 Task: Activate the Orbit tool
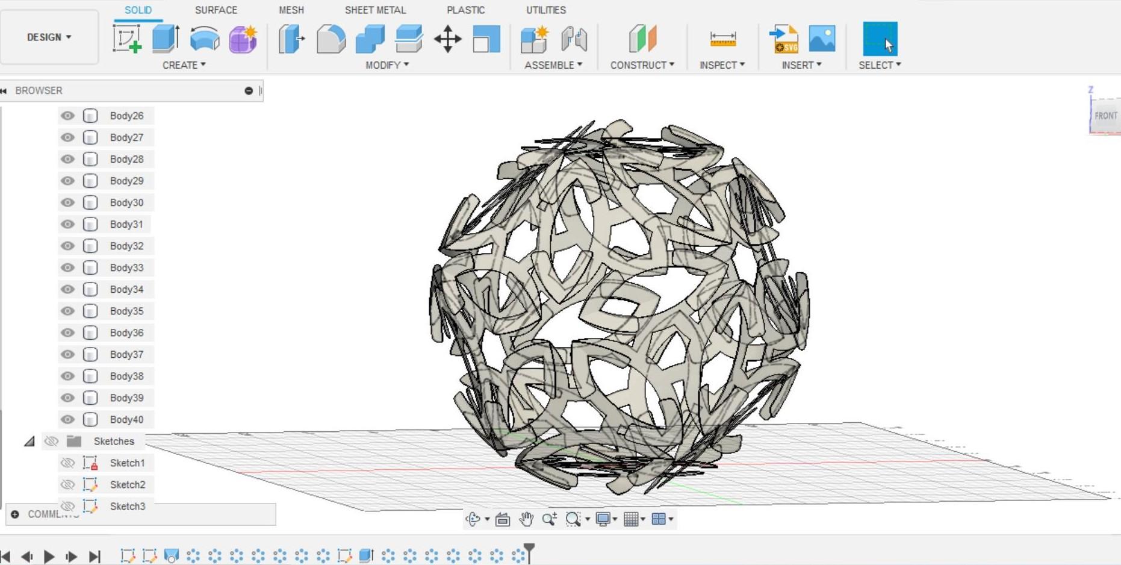coord(474,518)
